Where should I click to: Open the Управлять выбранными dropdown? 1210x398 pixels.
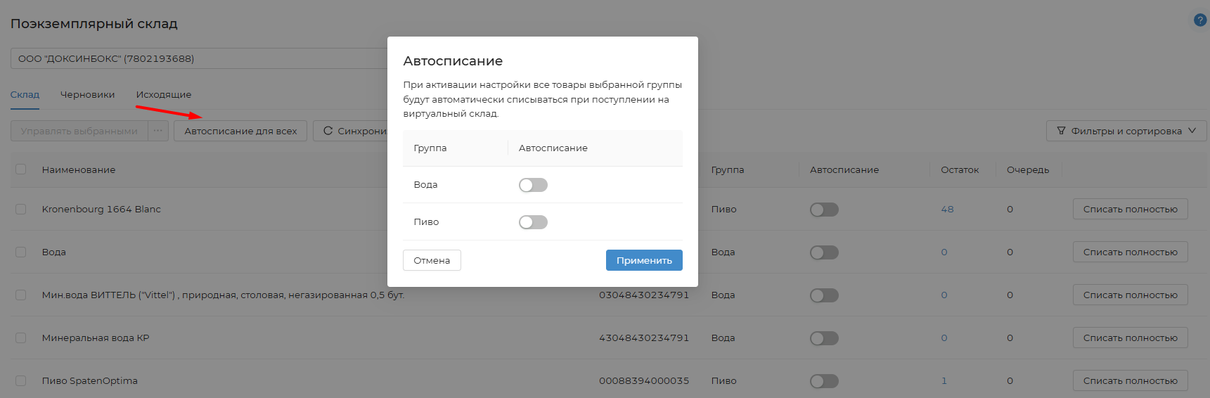[79, 131]
